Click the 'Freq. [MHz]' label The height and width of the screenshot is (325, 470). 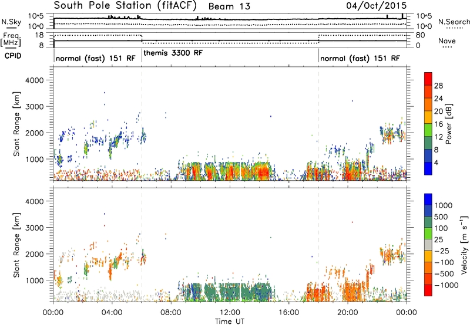11,40
